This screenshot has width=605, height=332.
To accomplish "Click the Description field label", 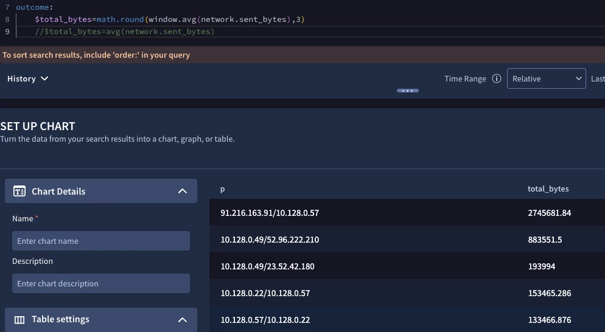I will coord(32,261).
